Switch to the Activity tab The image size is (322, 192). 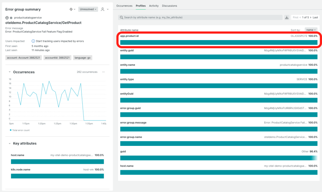(154, 6)
